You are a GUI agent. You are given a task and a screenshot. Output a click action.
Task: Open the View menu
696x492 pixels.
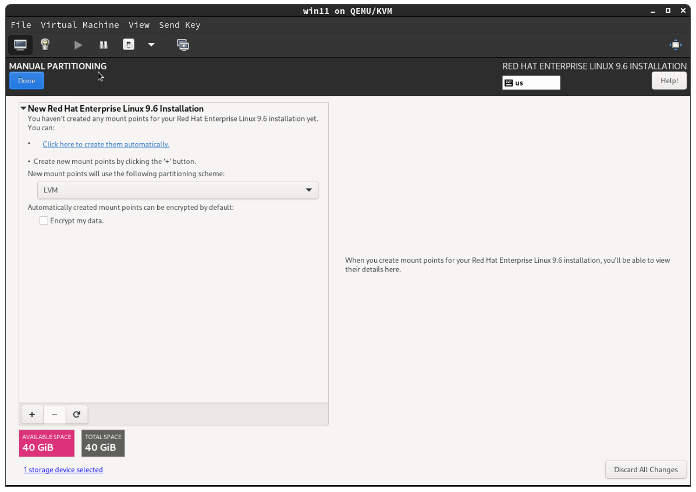coord(140,25)
